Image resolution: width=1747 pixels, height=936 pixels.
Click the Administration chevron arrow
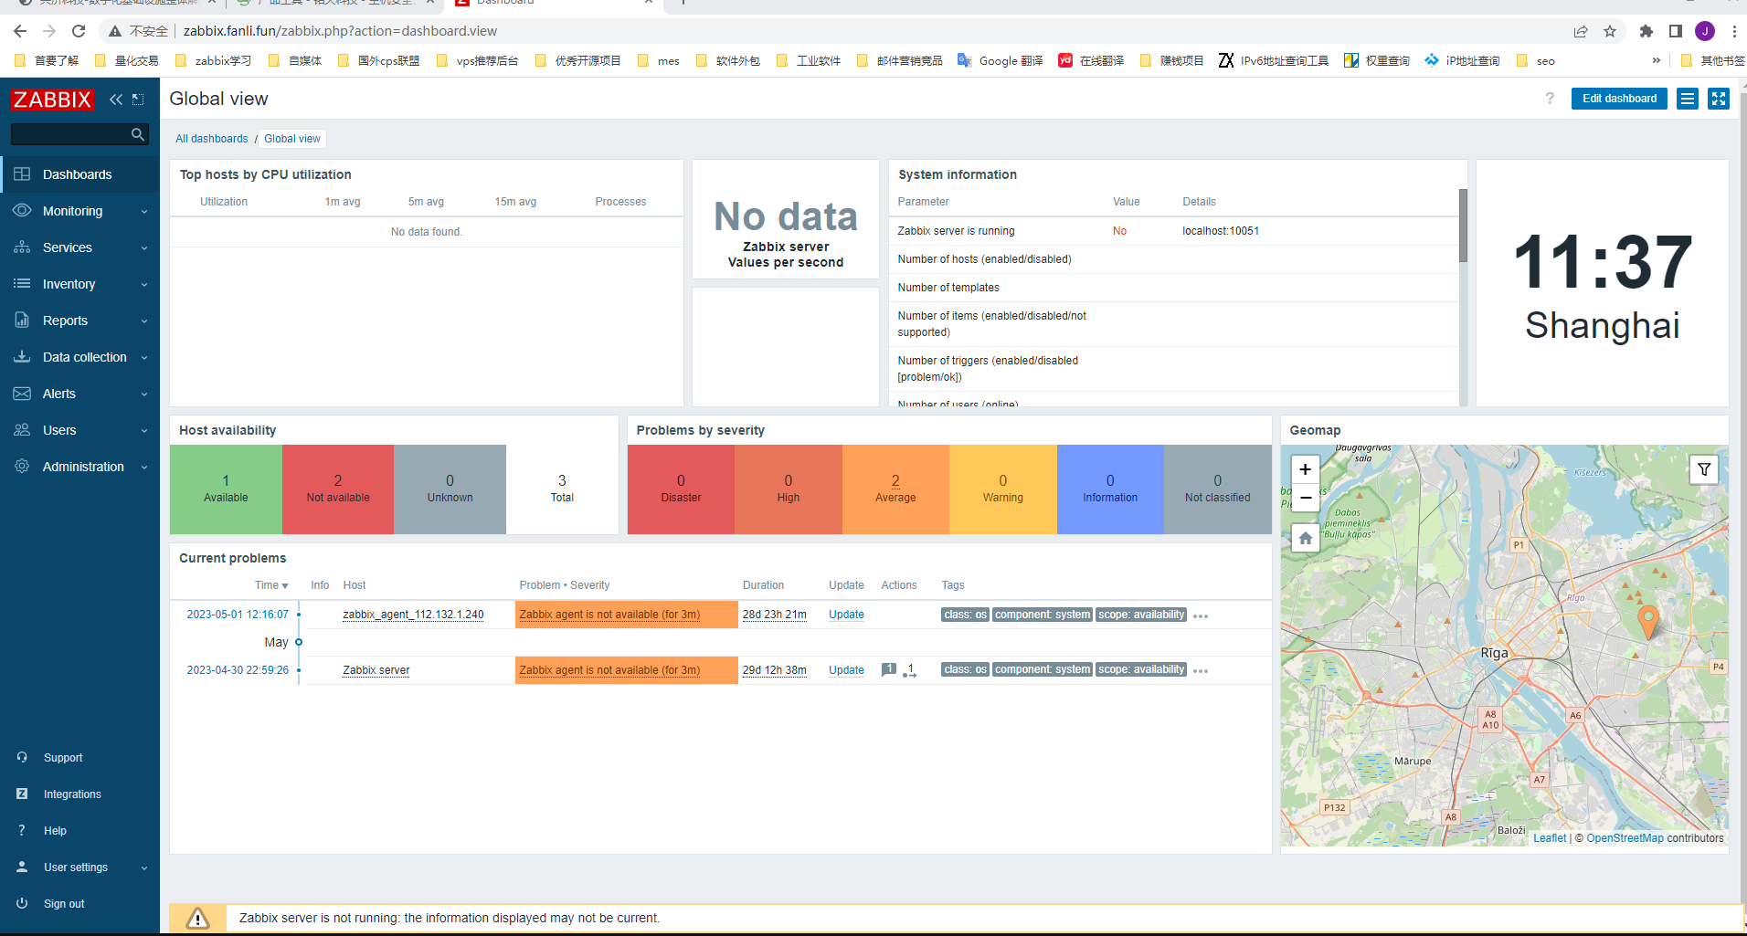pos(144,468)
